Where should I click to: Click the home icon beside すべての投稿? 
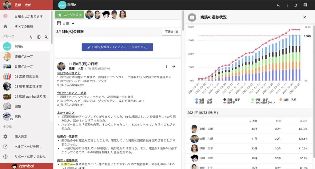click(6, 26)
